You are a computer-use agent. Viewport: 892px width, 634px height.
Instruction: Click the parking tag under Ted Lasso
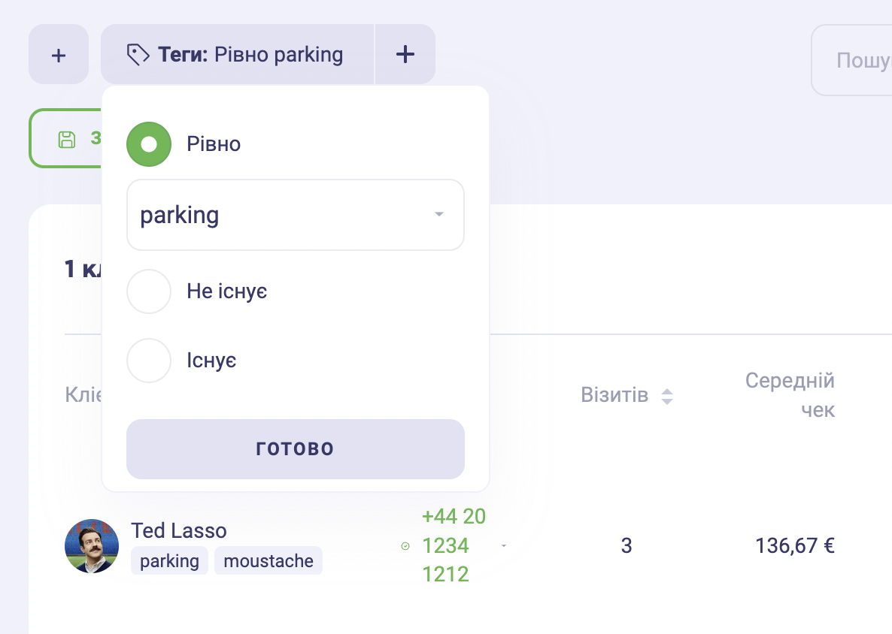(x=169, y=560)
